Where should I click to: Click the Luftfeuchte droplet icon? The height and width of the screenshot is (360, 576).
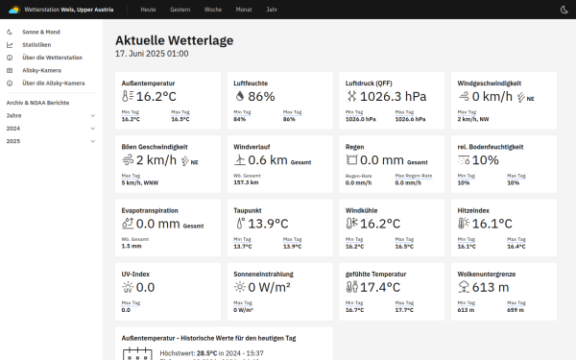[x=239, y=96]
